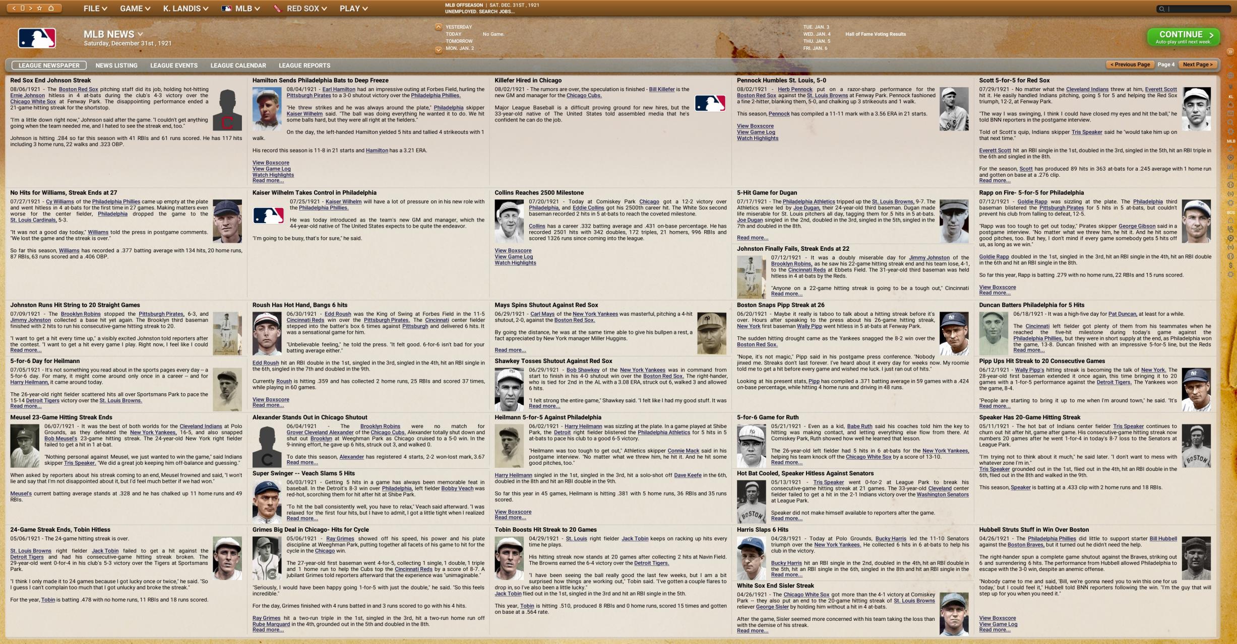
Task: Expand the MLB NEWS title dropdown
Action: coord(140,34)
